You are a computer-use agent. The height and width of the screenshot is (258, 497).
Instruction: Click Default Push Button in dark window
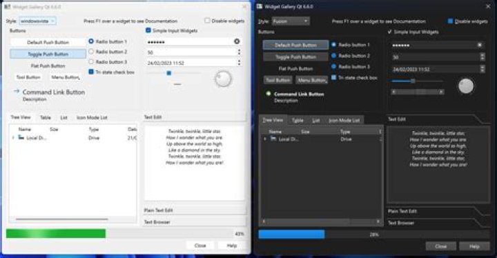[x=295, y=45]
